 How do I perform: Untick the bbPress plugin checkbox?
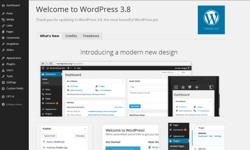click(195, 149)
